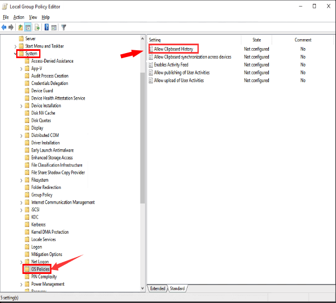The height and width of the screenshot is (303, 336).
Task: Toggle the Show/Hide Console Tree icon
Action: [28, 27]
